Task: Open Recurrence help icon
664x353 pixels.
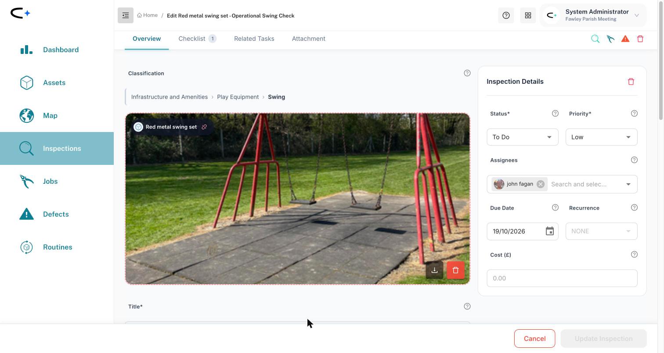Action: 634,208
